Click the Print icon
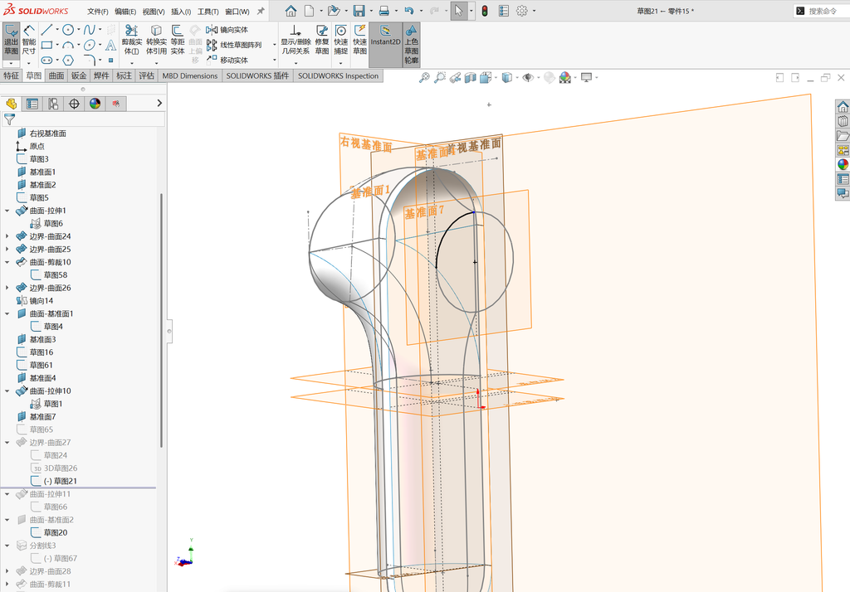This screenshot has height=592, width=850. (383, 11)
